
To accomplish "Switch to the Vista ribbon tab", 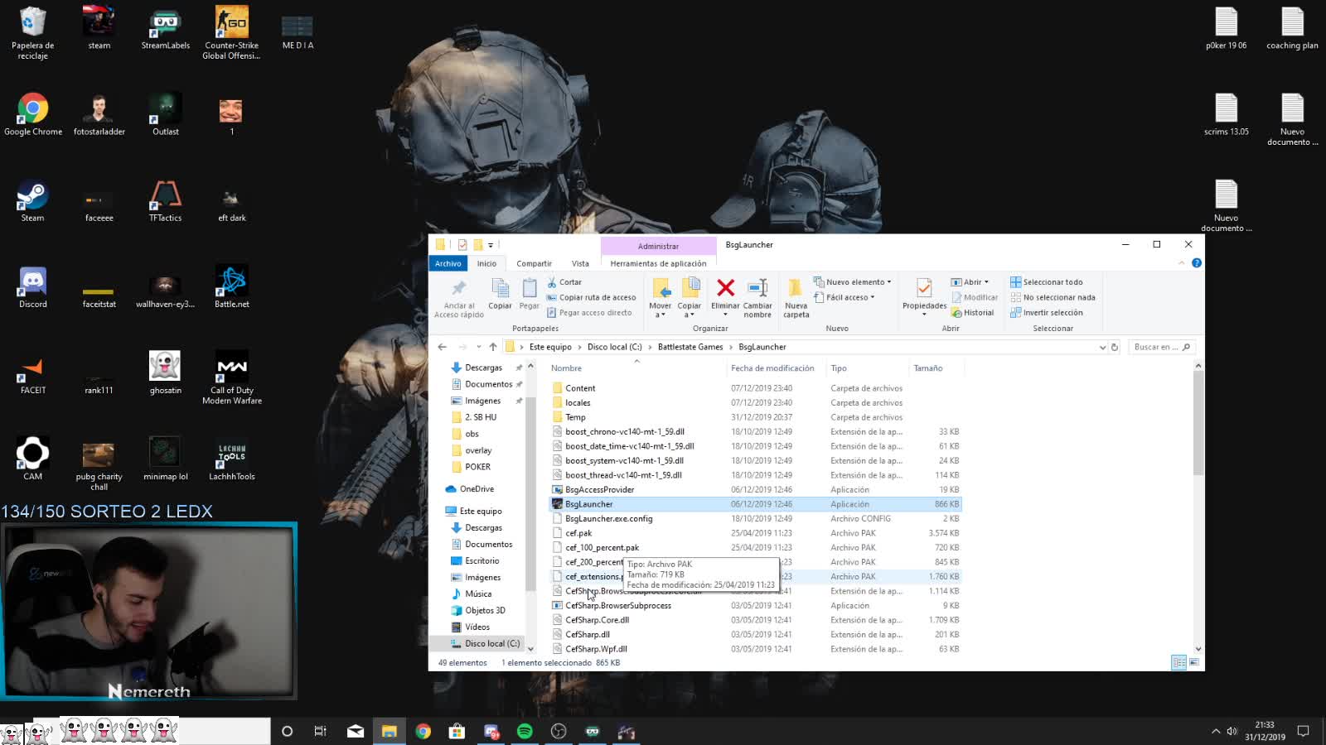I will tap(580, 263).
